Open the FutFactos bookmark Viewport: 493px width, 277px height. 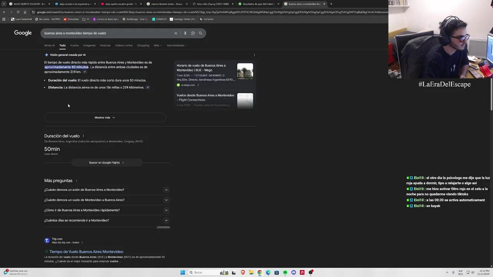[207, 19]
